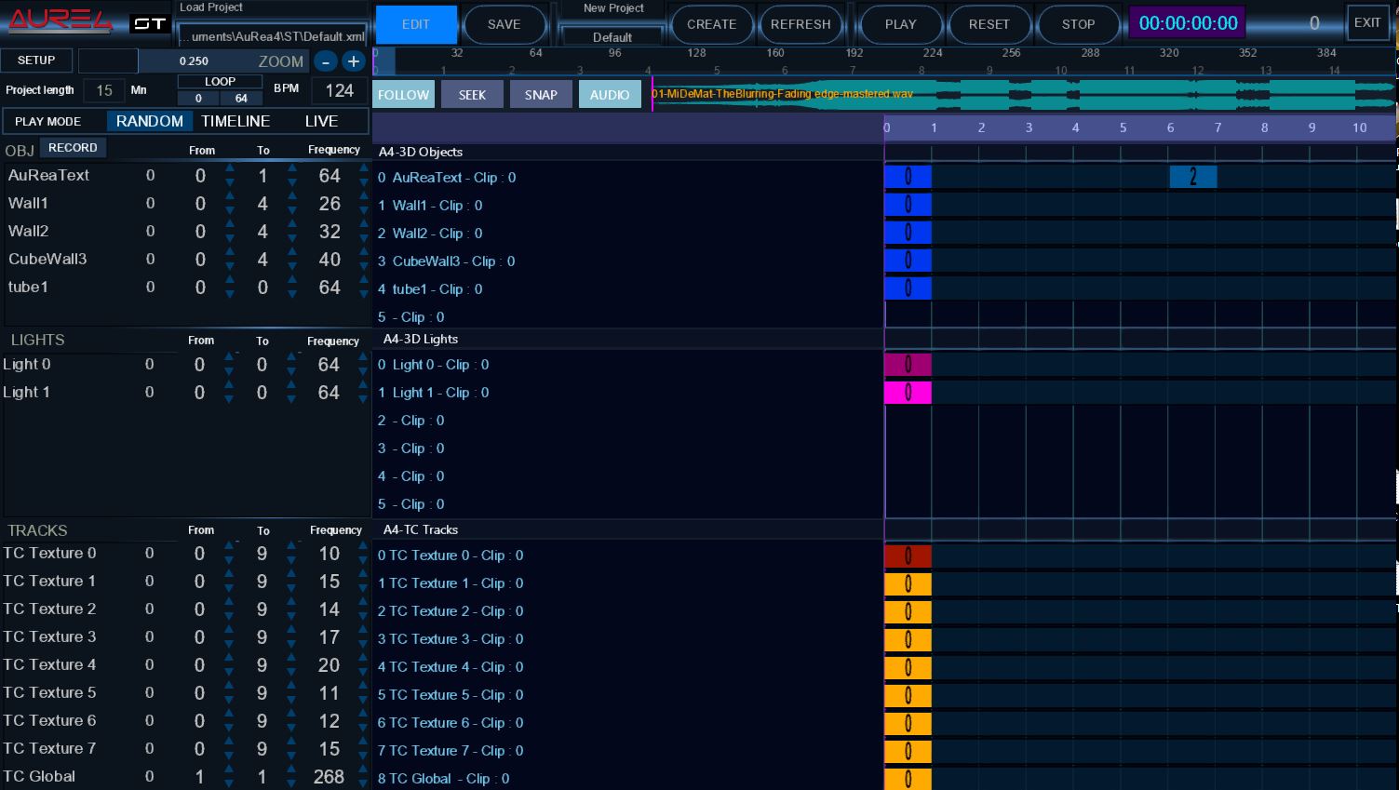
Task: Click the SAVE button
Action: (504, 24)
